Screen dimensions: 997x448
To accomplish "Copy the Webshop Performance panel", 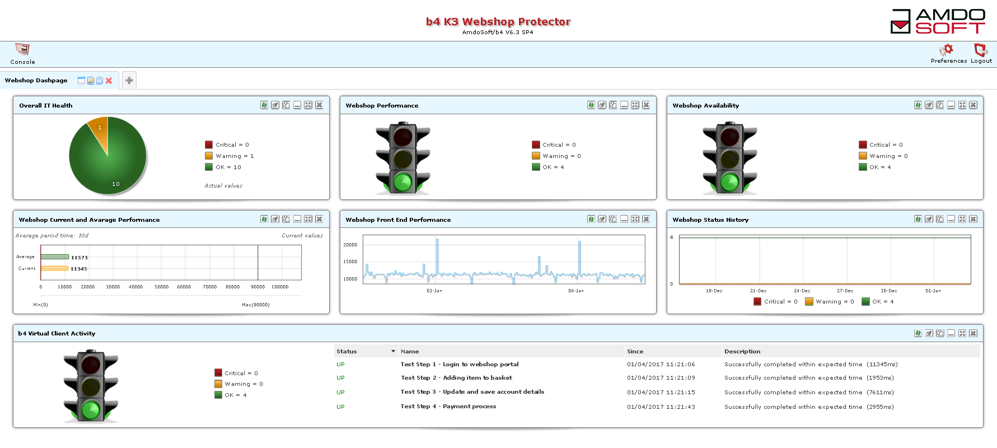I will (x=613, y=105).
